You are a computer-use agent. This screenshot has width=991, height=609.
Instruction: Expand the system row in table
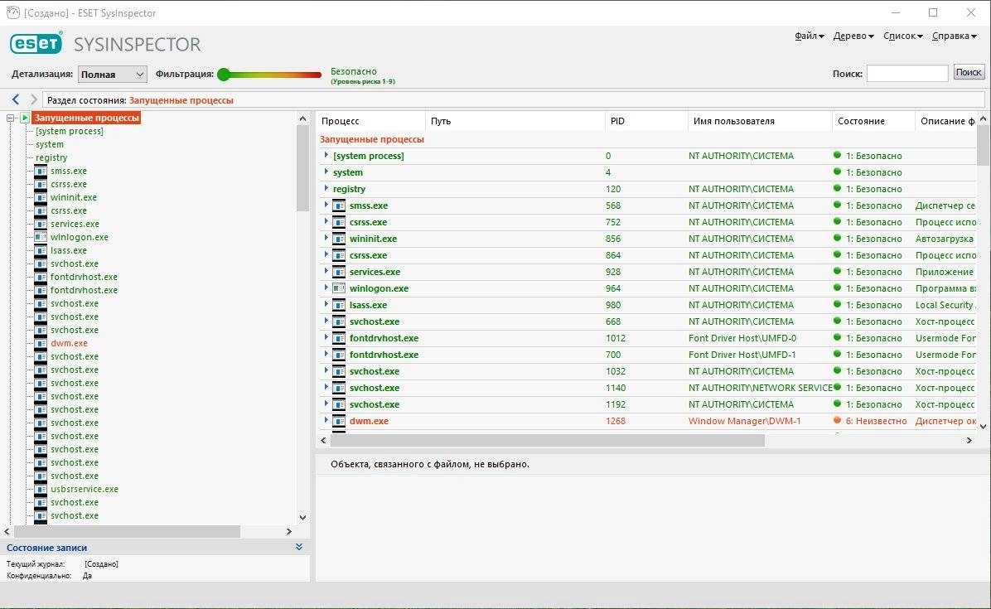(x=326, y=172)
